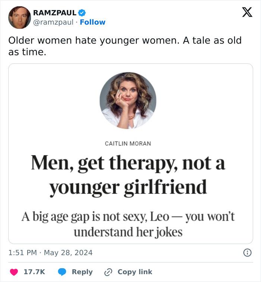Open the 'Men, get therapy' headline
261x282 pixels.
pyautogui.click(x=128, y=175)
